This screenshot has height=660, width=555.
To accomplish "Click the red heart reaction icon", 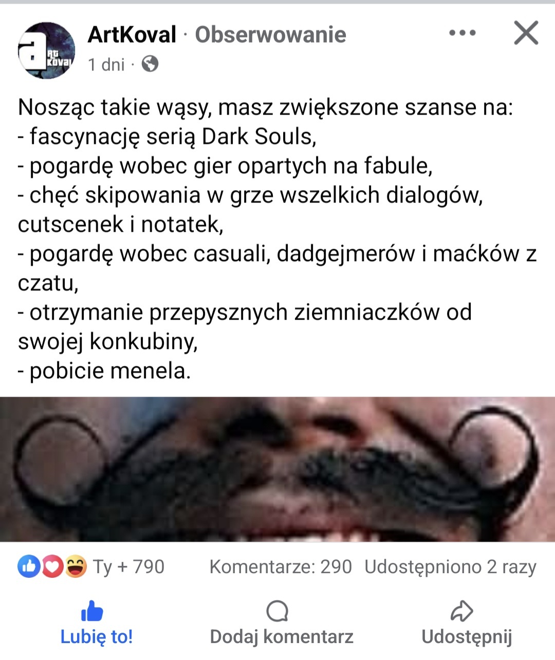I will (52, 566).
